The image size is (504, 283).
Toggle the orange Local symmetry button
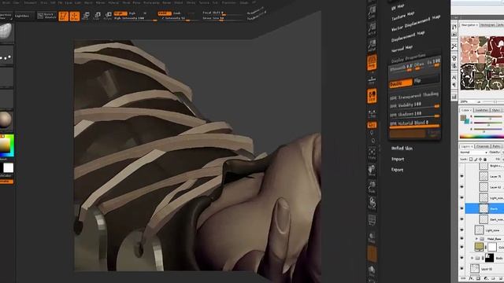click(372, 96)
